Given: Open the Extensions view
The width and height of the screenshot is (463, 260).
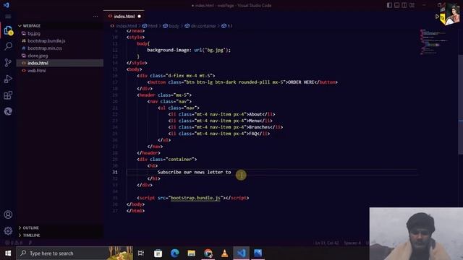Looking at the screenshot, I should pyautogui.click(x=8, y=95).
